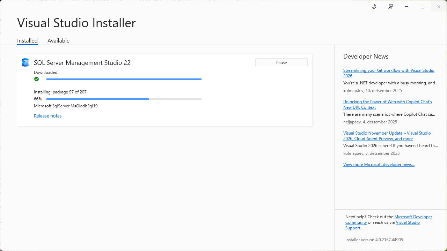Toggle the theme with the moon icon
The height and width of the screenshot is (251, 447).
[374, 7]
